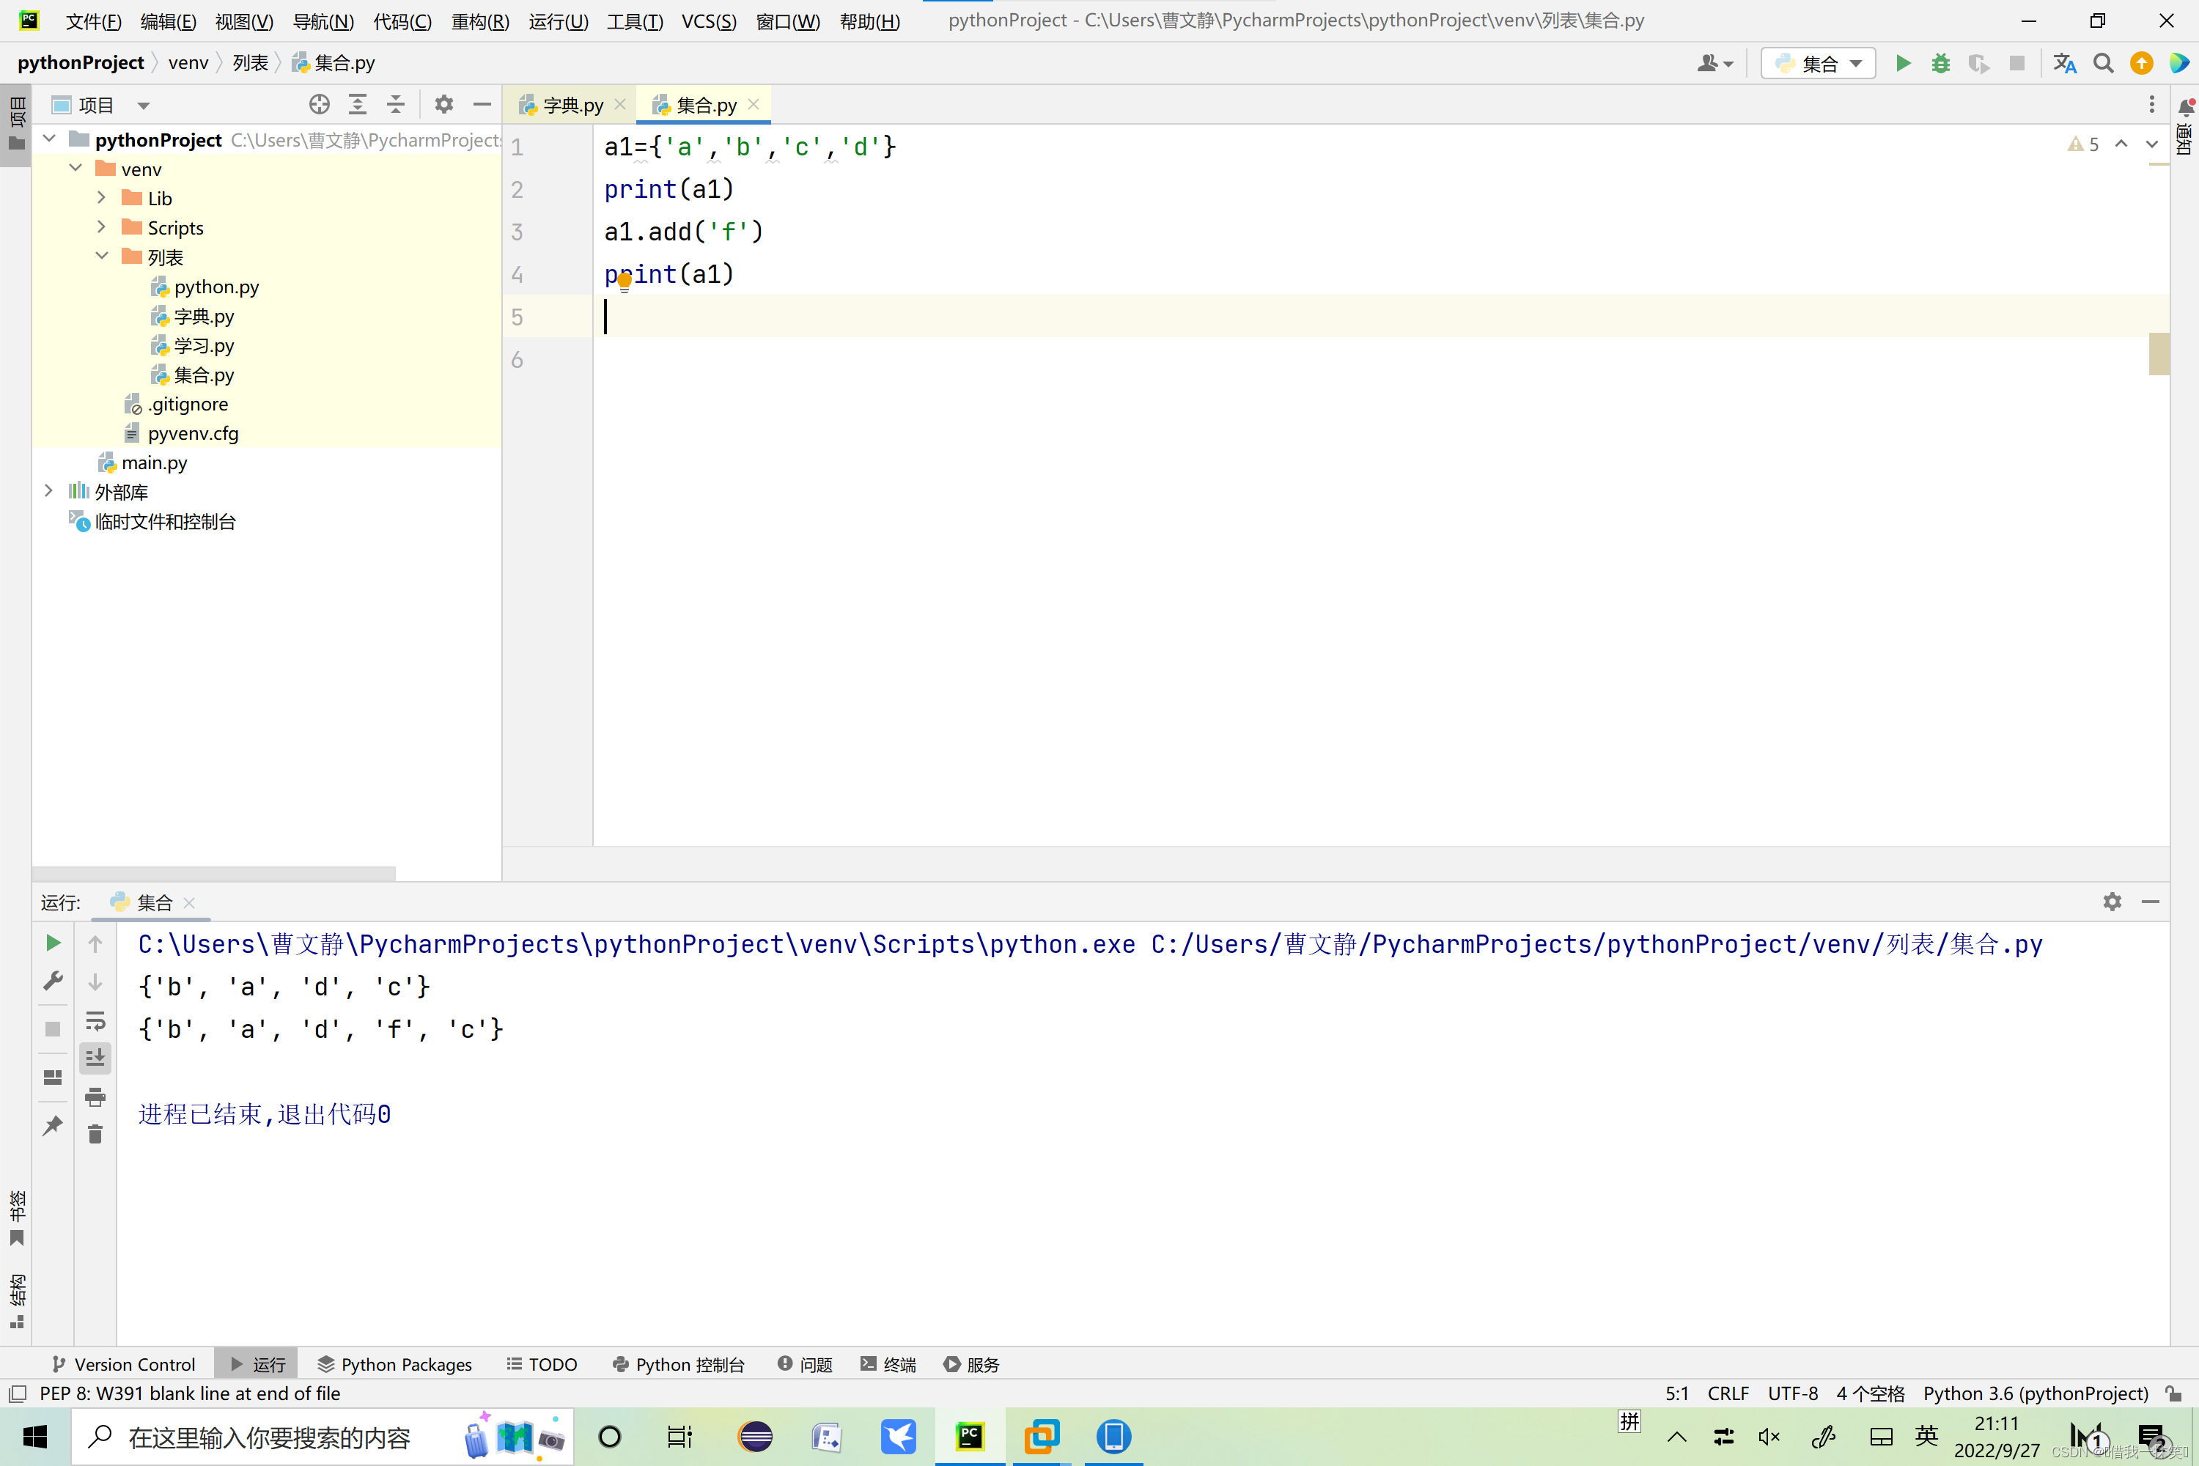Open the Python 控制台 tool window
2199x1466 pixels.
point(678,1364)
